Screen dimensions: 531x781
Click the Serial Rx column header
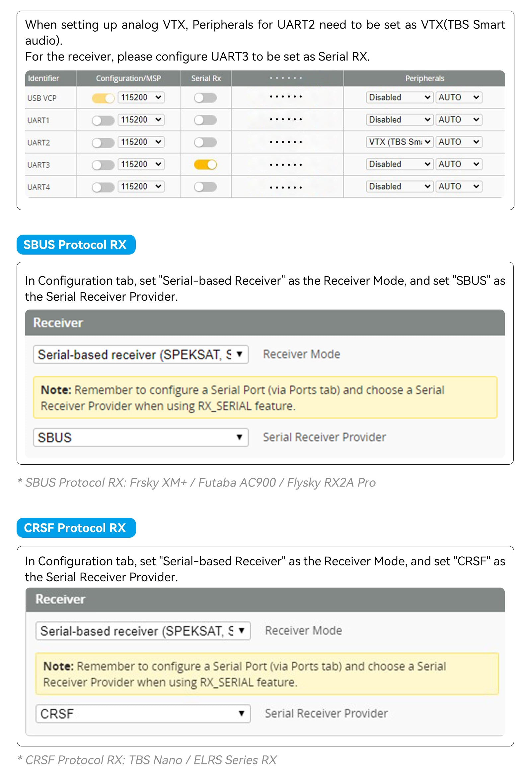click(x=206, y=78)
